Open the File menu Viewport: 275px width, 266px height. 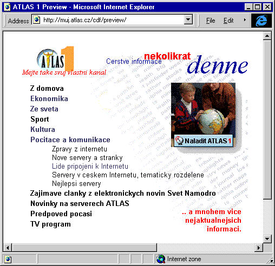click(211, 21)
